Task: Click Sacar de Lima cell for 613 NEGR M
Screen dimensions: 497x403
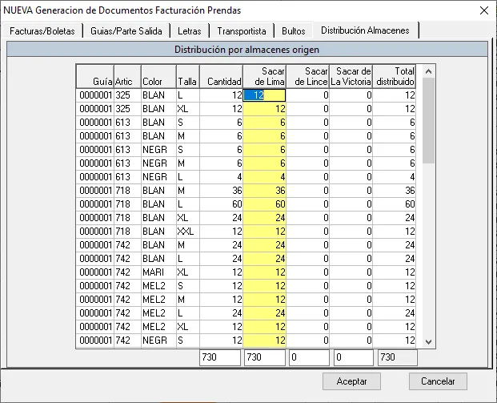Action: [x=264, y=163]
